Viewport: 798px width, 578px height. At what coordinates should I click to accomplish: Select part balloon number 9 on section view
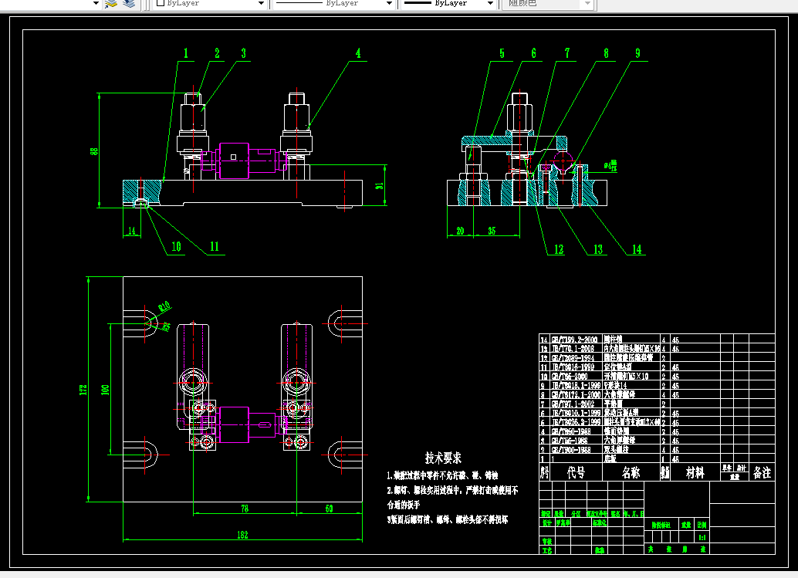click(637, 53)
